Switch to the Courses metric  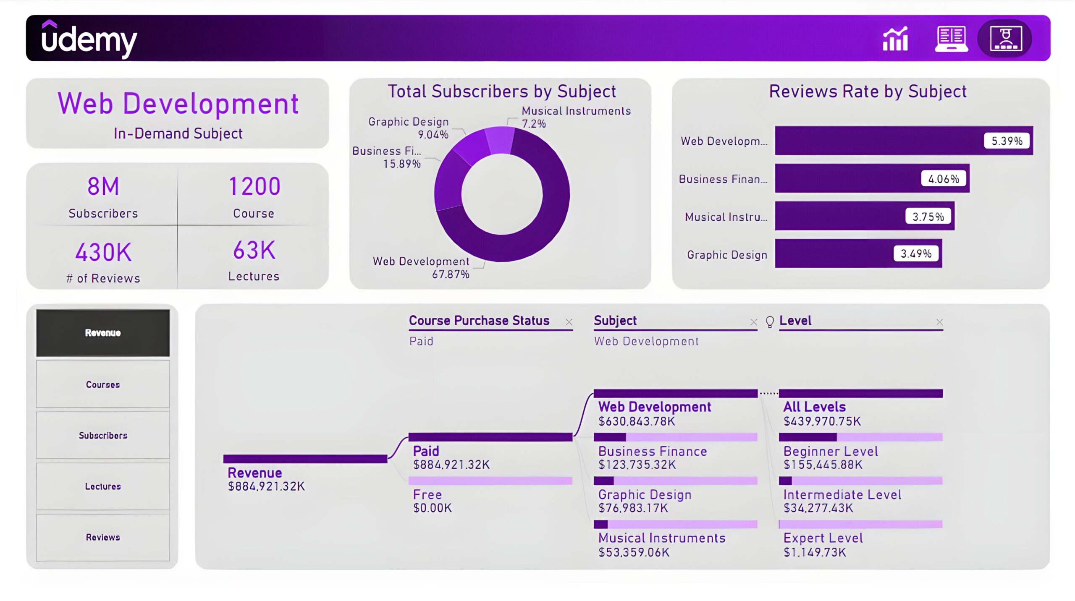coord(103,384)
